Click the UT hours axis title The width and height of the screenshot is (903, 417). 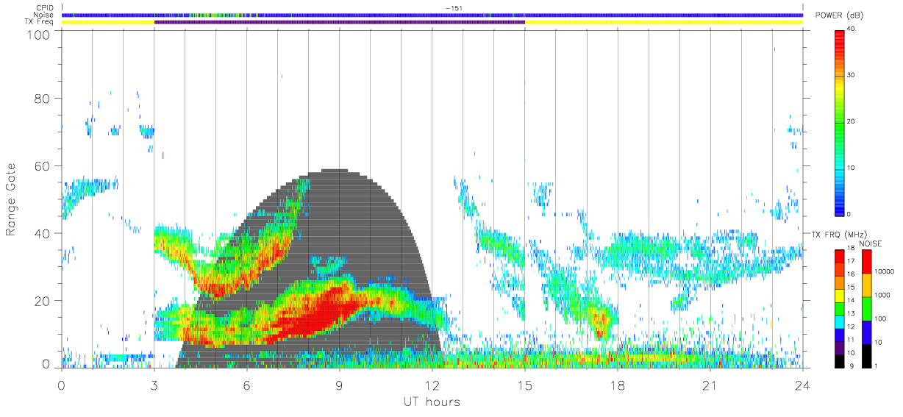click(x=432, y=402)
